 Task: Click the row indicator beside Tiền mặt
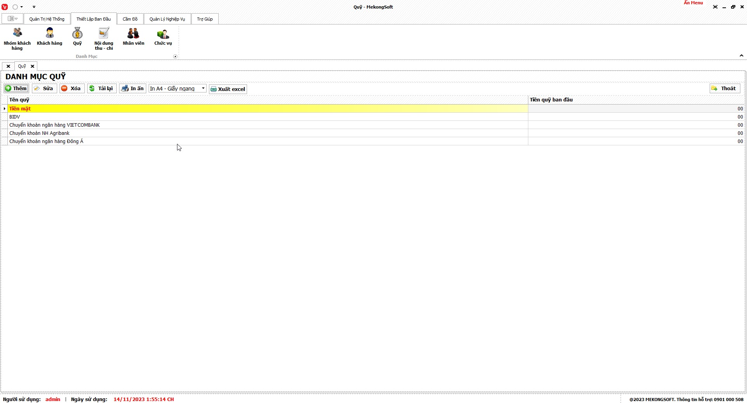point(4,109)
